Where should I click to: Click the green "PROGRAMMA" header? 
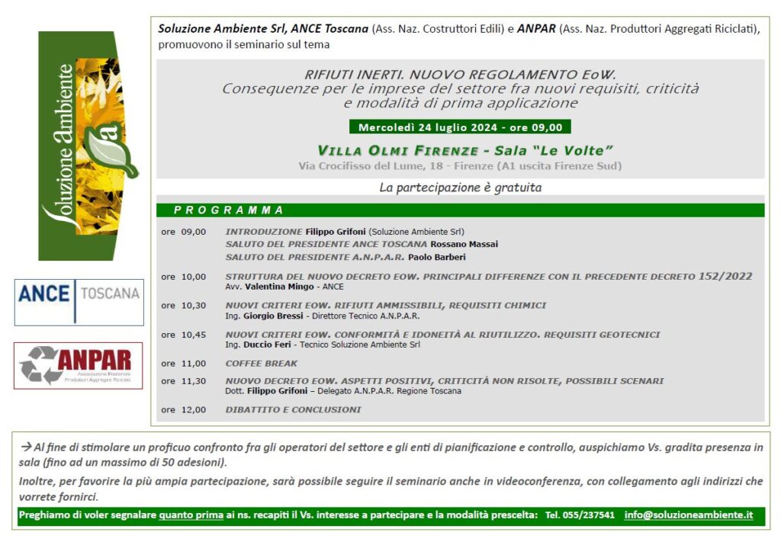(x=460, y=210)
